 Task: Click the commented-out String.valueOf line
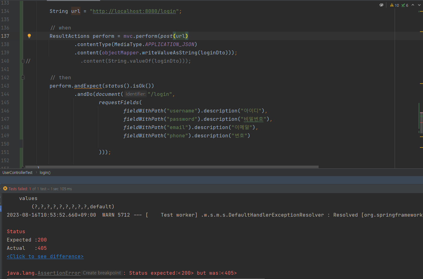(136, 61)
